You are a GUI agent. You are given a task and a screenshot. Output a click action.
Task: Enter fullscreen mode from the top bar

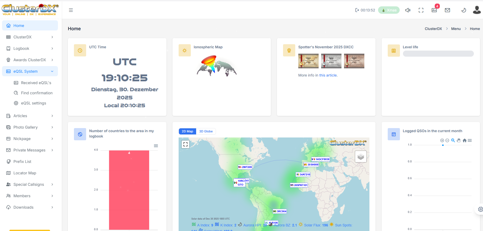pyautogui.click(x=421, y=10)
